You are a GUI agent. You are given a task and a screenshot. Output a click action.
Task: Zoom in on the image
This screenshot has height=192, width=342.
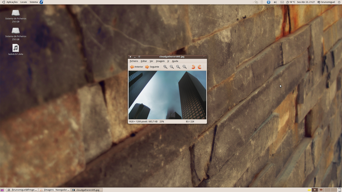tap(165, 67)
